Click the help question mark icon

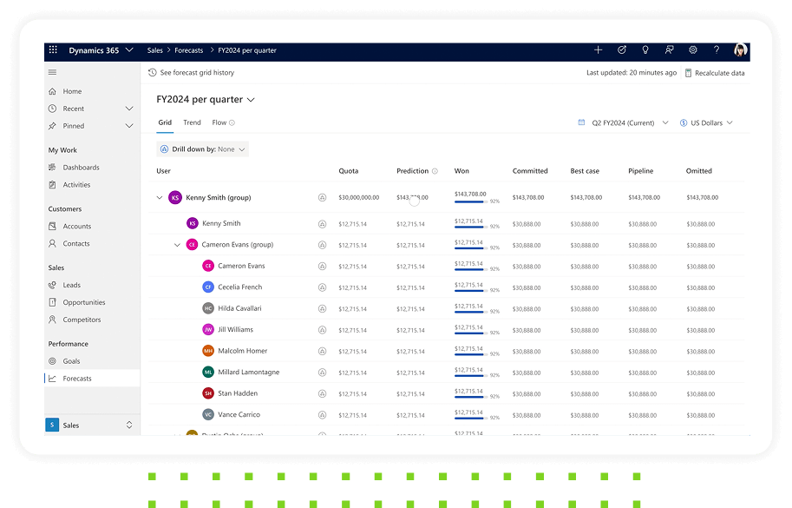pyautogui.click(x=717, y=50)
